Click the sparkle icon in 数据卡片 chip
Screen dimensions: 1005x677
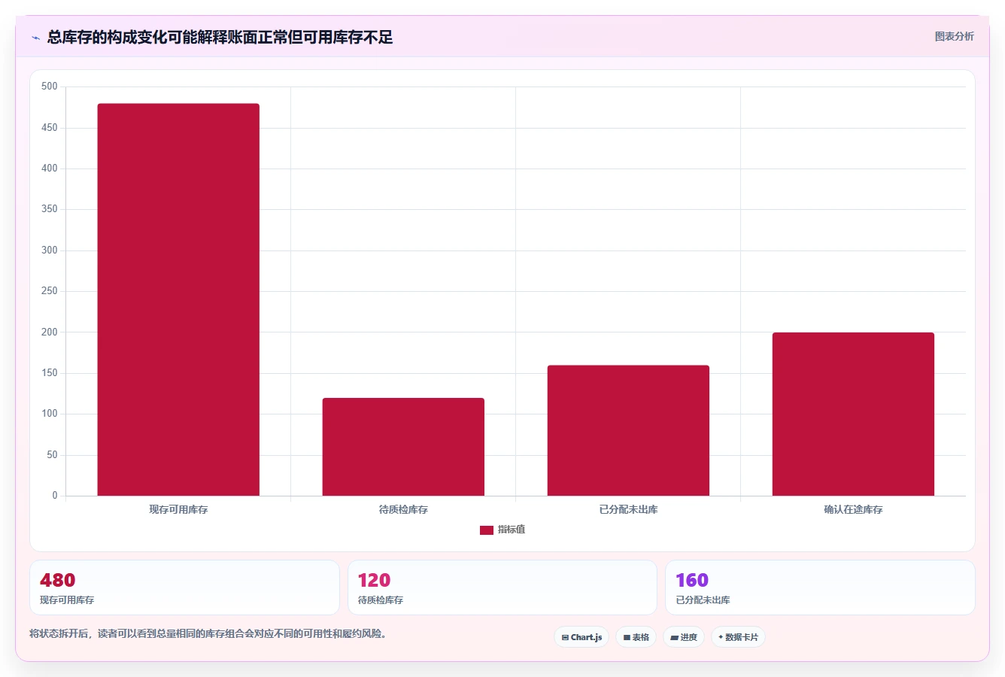coord(721,637)
